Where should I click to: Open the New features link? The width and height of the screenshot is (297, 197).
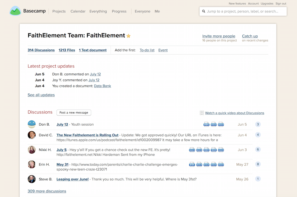pos(237,4)
